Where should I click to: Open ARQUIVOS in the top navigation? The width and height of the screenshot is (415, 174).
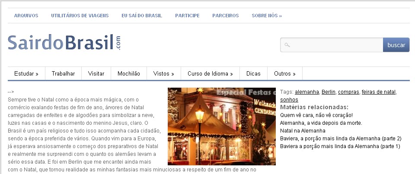tap(26, 16)
